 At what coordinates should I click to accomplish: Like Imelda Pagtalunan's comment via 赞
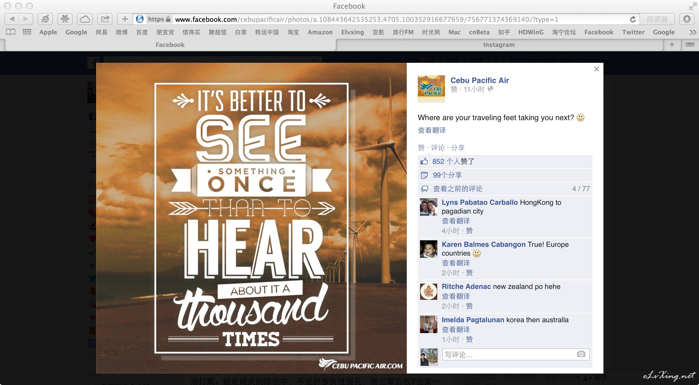(469, 339)
